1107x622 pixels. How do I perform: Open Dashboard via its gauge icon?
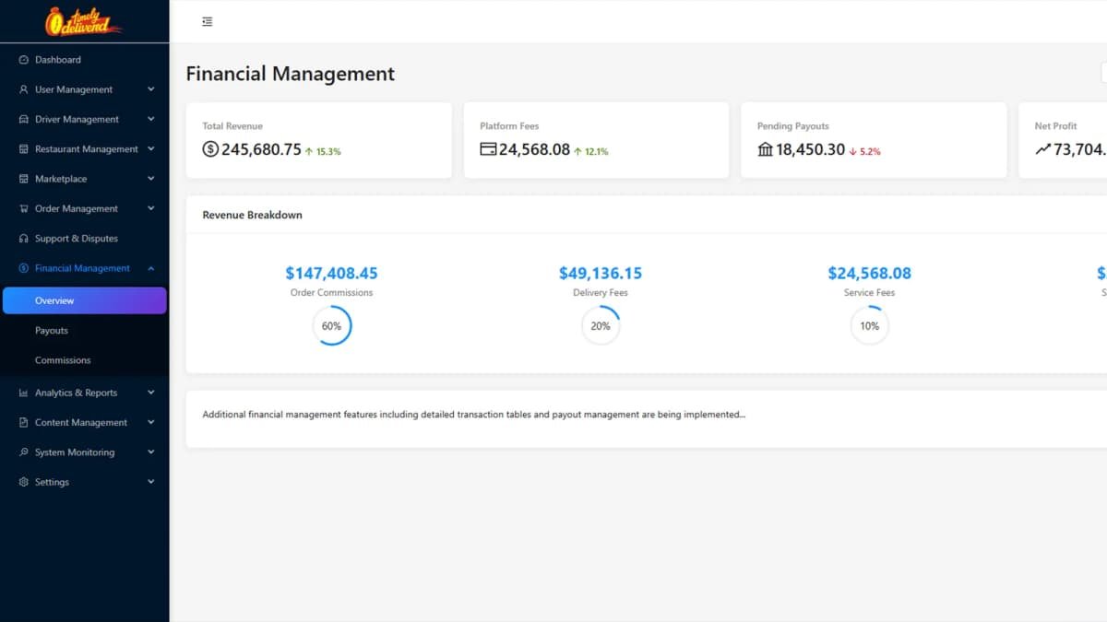click(x=24, y=60)
